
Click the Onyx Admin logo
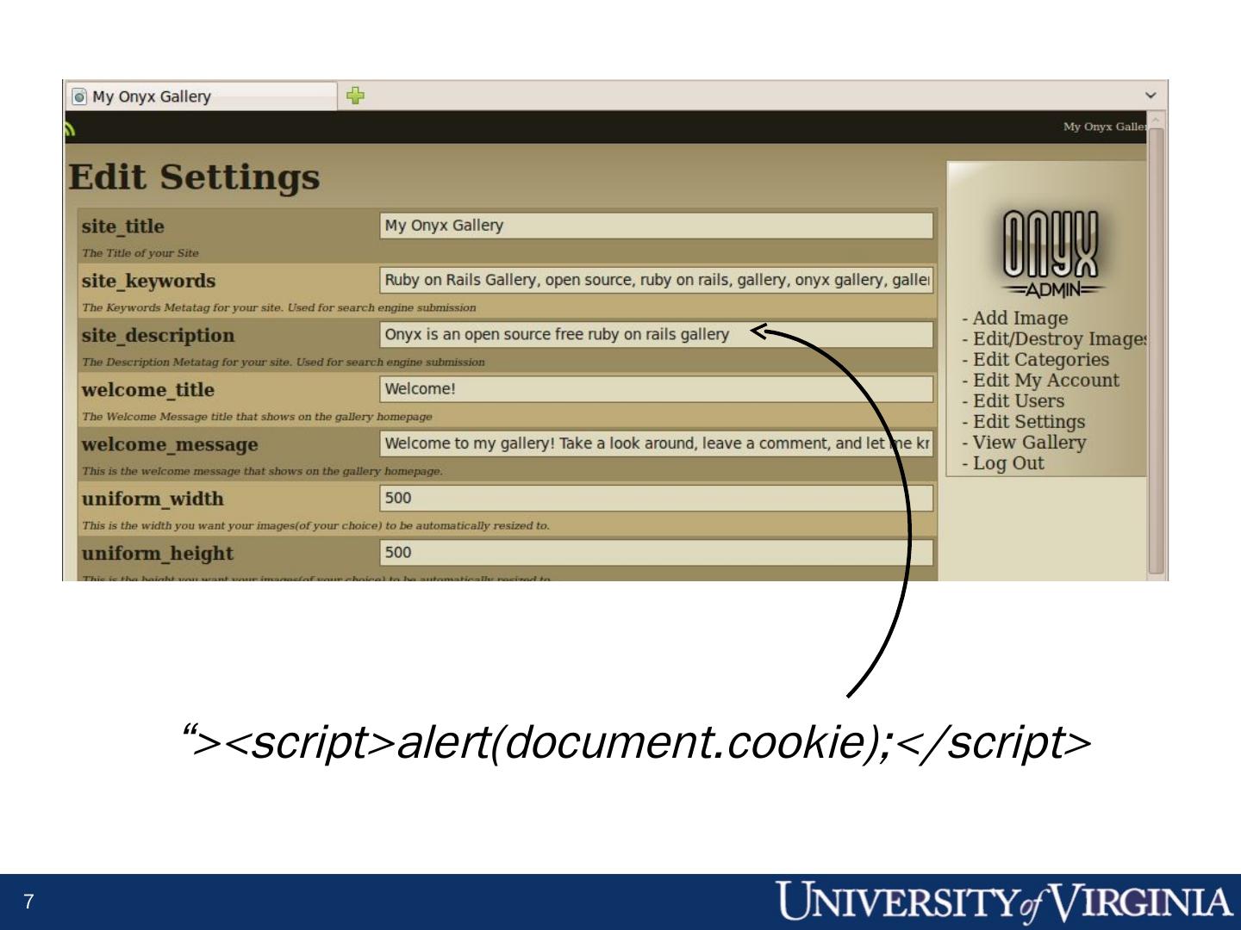(x=1051, y=253)
